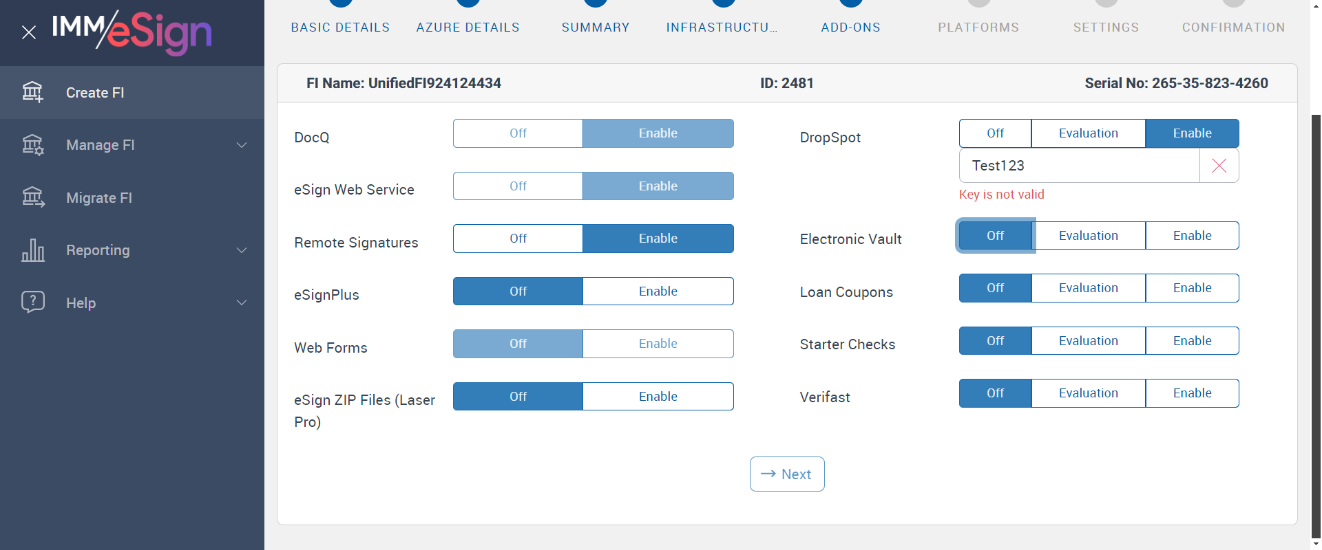
Task: Click the Next button
Action: click(787, 474)
